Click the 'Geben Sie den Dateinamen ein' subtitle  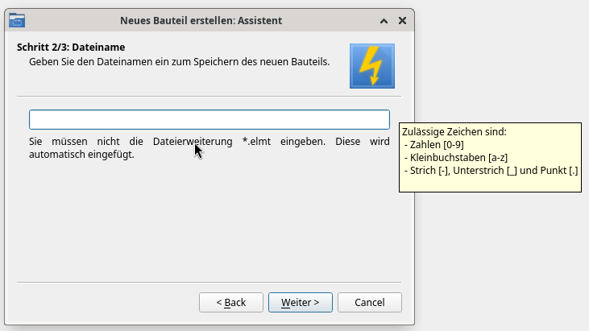click(x=179, y=61)
